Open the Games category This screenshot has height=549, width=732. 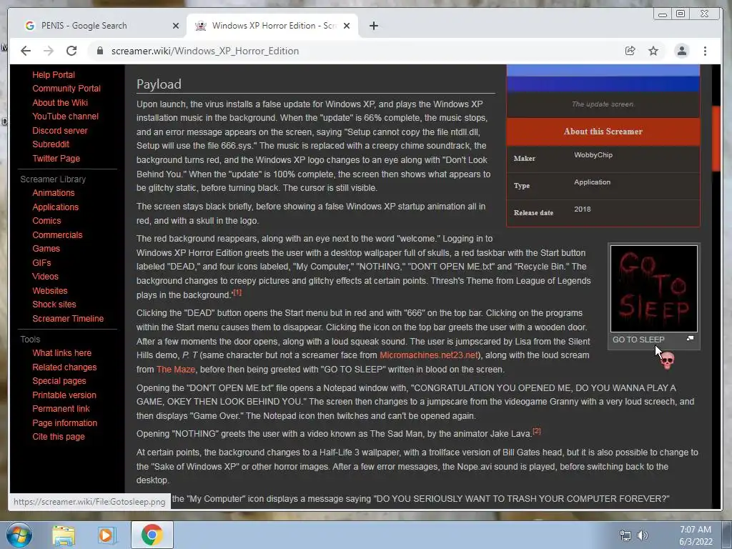click(46, 248)
